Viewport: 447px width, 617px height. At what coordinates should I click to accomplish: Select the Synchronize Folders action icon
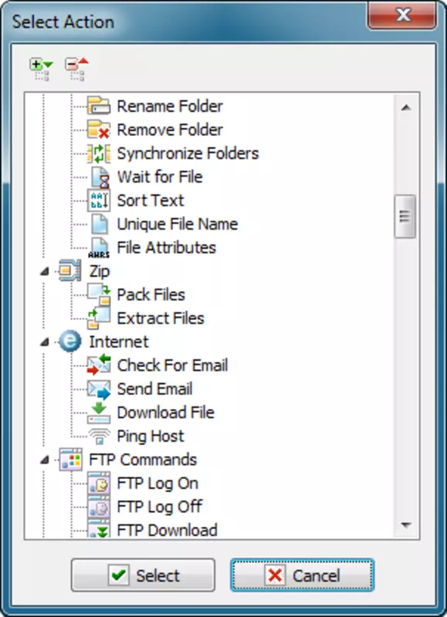[99, 153]
